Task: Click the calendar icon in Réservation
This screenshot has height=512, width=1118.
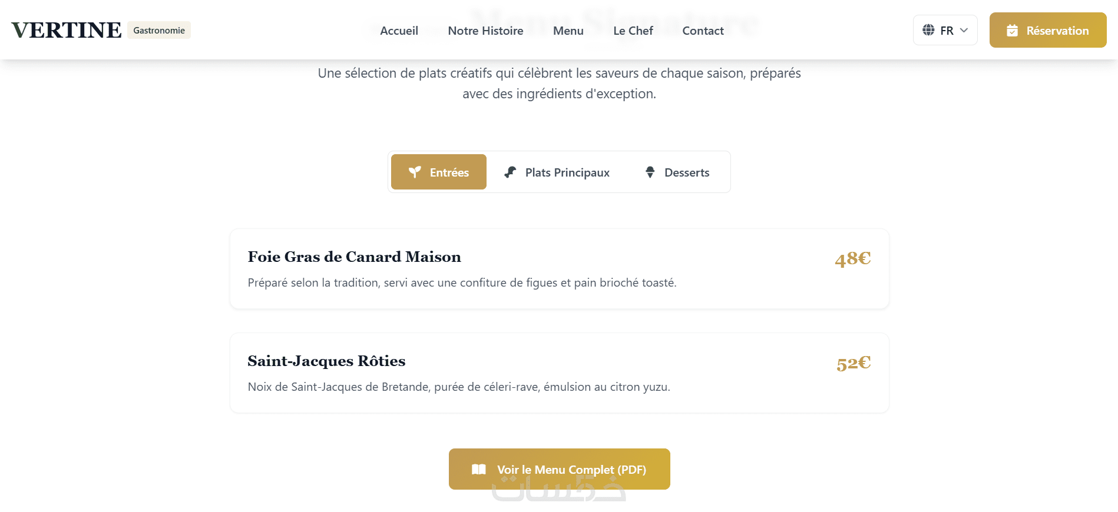Action: tap(1012, 31)
